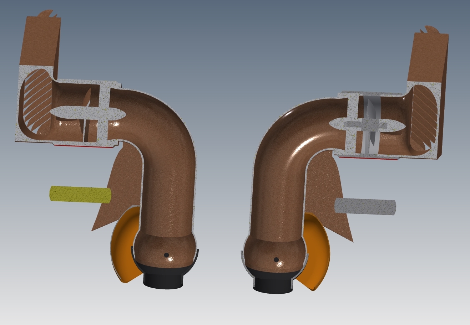Click the hatched vane section in right housing

coord(424,118)
